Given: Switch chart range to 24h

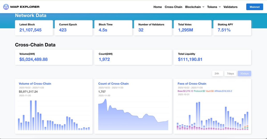Looking at the screenshot, I should (217, 74).
